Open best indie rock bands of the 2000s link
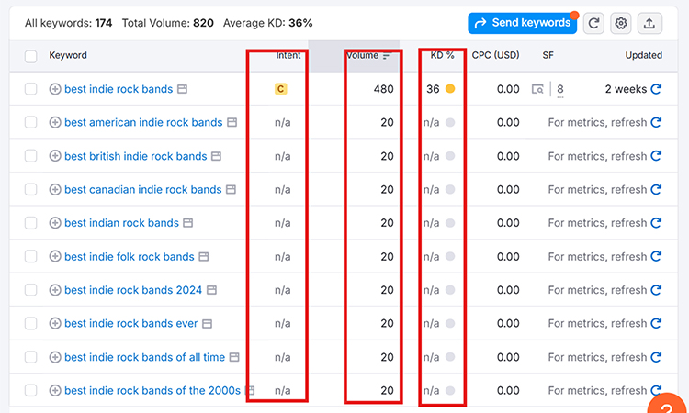Viewport: 689px width, 413px height. [152, 390]
